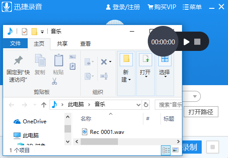Close the 迅捷录音 window
Screen dimensions: 228x158
pyautogui.click(x=221, y=7)
